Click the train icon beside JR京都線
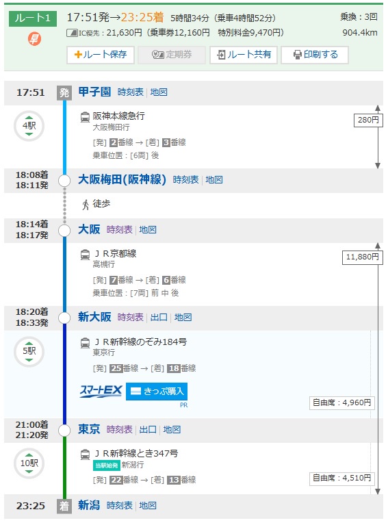The width and height of the screenshot is (388, 525). pyautogui.click(x=85, y=255)
